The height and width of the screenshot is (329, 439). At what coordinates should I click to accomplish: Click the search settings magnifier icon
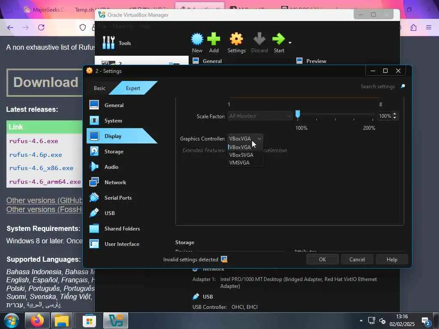pyautogui.click(x=403, y=86)
